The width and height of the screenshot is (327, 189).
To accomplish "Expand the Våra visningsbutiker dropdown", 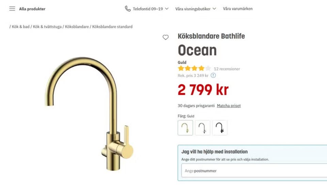I will [x=196, y=9].
